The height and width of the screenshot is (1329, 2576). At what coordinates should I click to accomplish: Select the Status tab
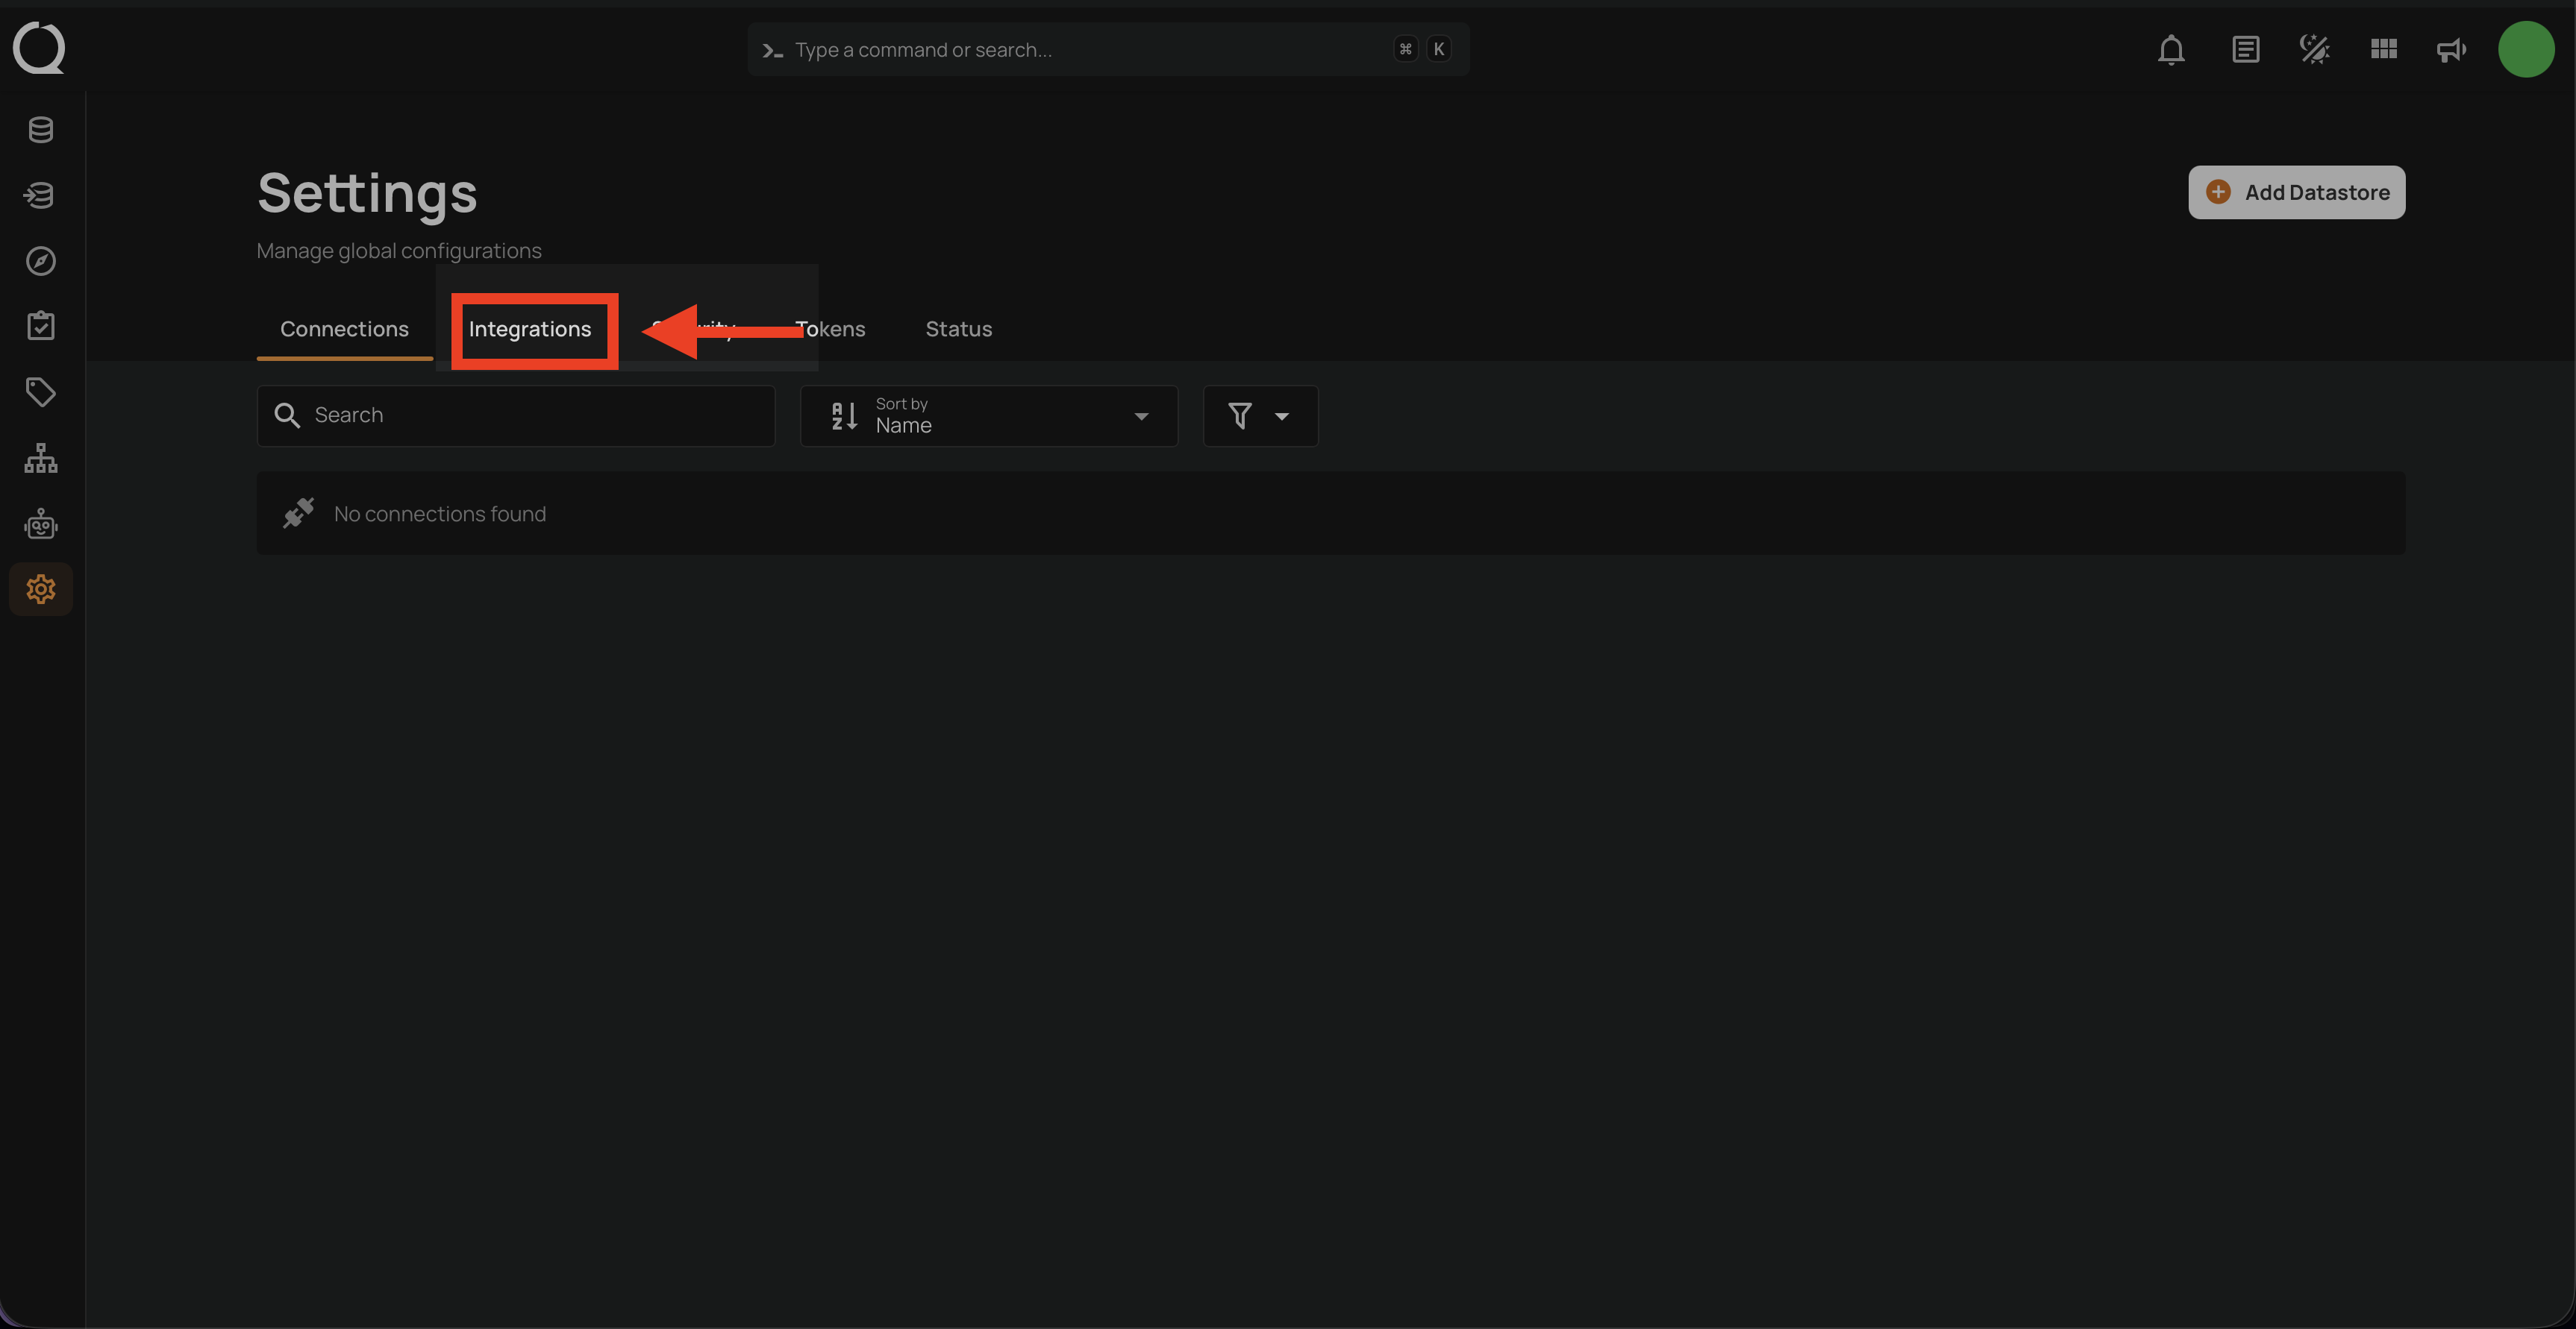coord(958,329)
